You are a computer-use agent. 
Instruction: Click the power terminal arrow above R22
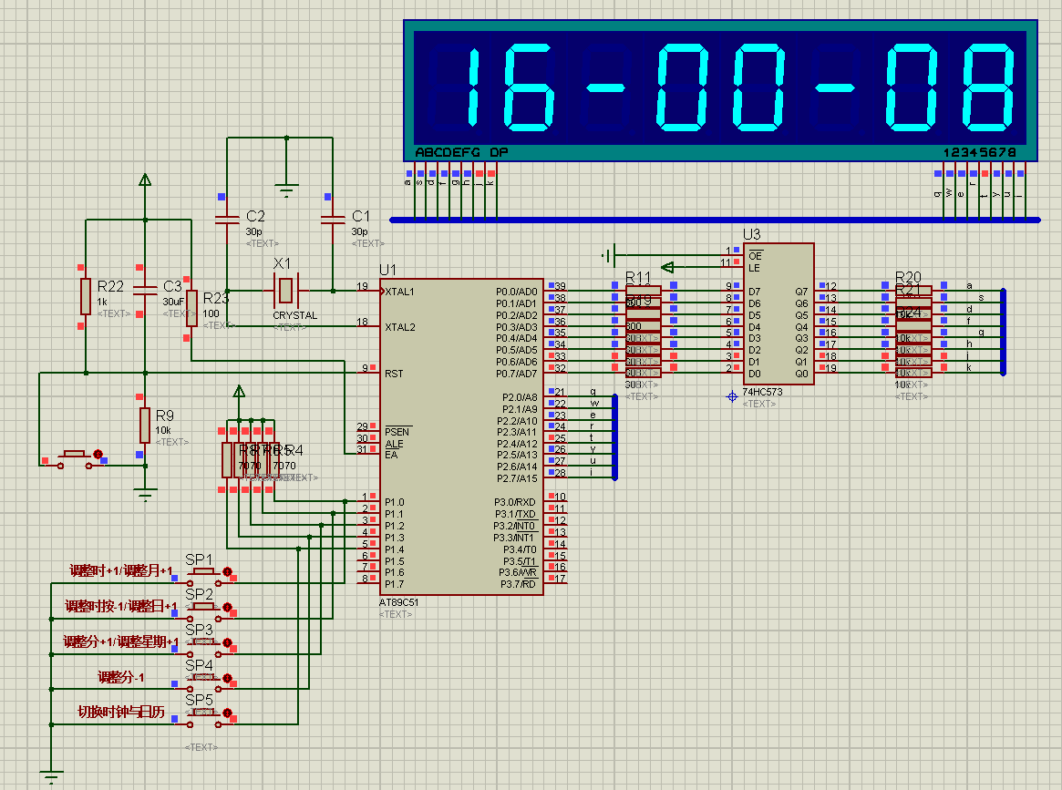click(x=145, y=180)
